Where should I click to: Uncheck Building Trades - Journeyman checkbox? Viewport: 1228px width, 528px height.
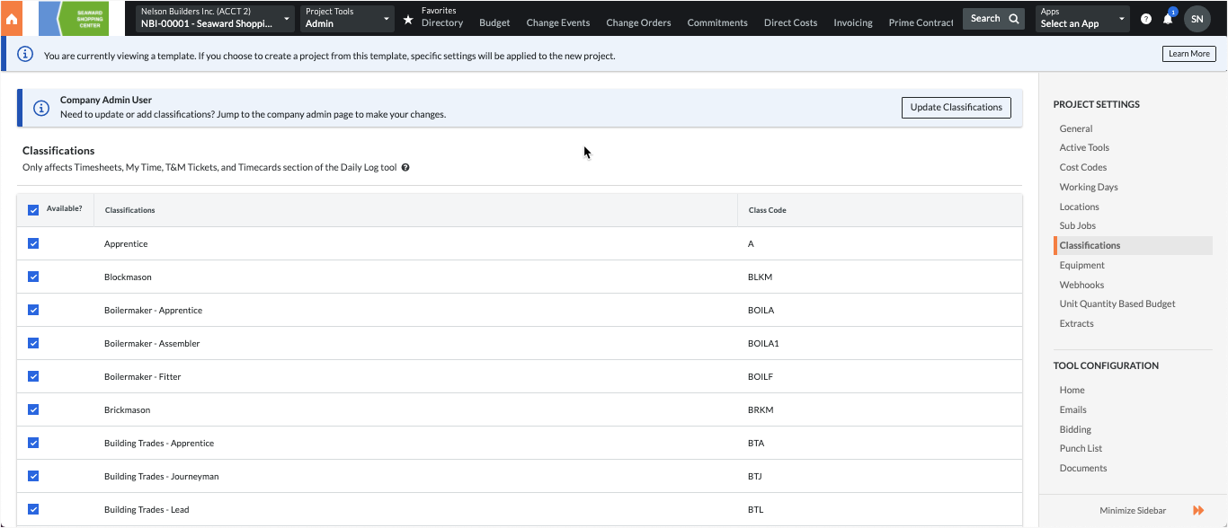(33, 476)
